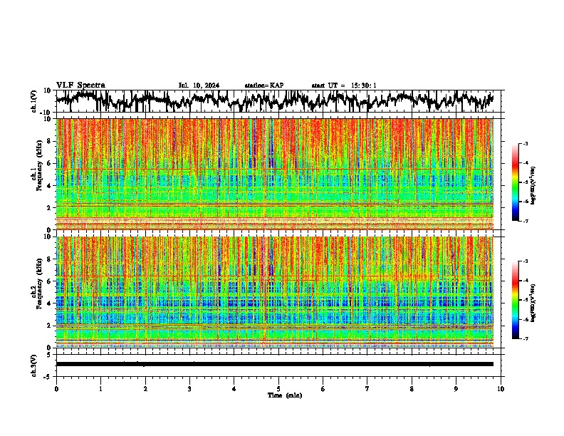Click the "8" minute tick label
The width and height of the screenshot is (564, 436).
click(x=412, y=389)
